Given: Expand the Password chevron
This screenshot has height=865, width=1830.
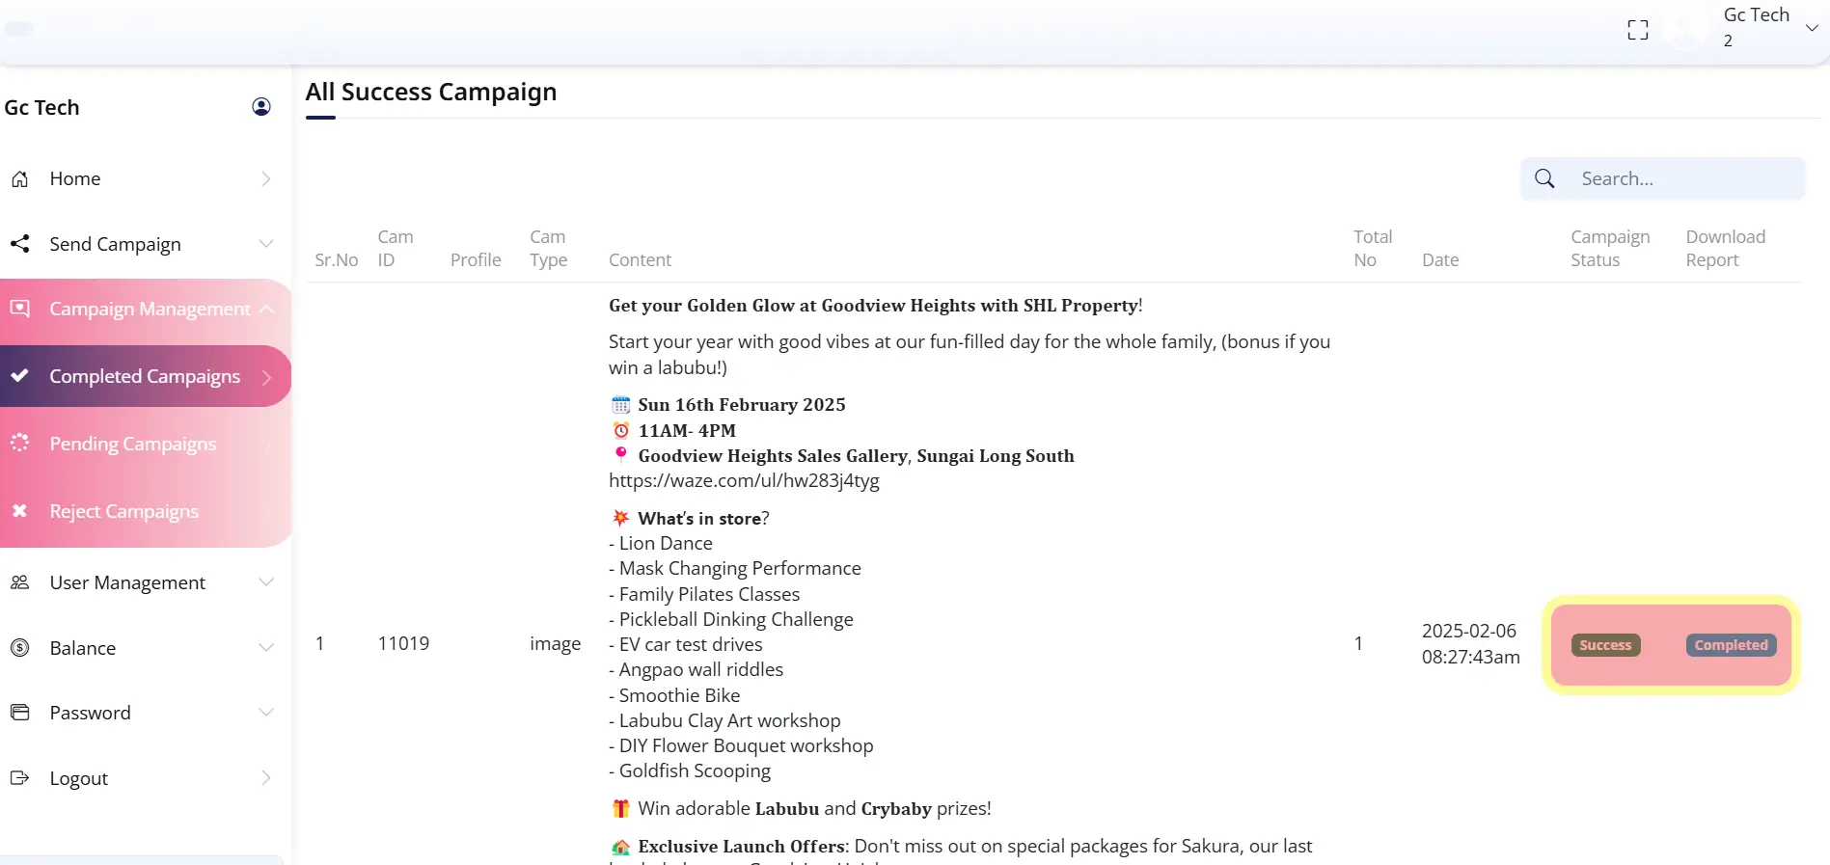Looking at the screenshot, I should (266, 712).
